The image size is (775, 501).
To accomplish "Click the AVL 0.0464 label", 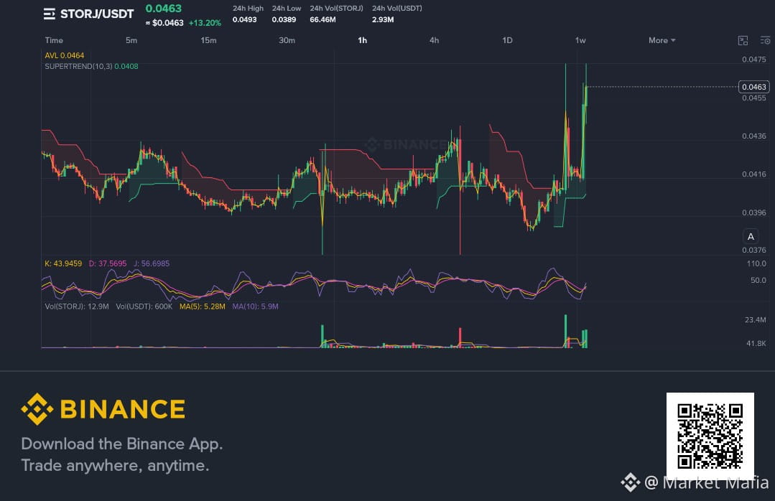I will click(64, 55).
